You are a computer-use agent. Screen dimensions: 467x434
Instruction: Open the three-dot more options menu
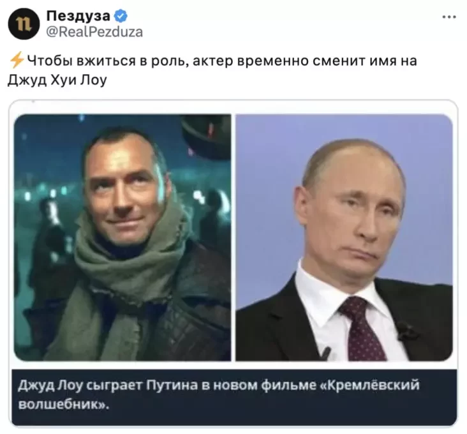(449, 17)
